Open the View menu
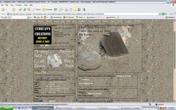Screen dimensions: 176x110 point(12,5)
